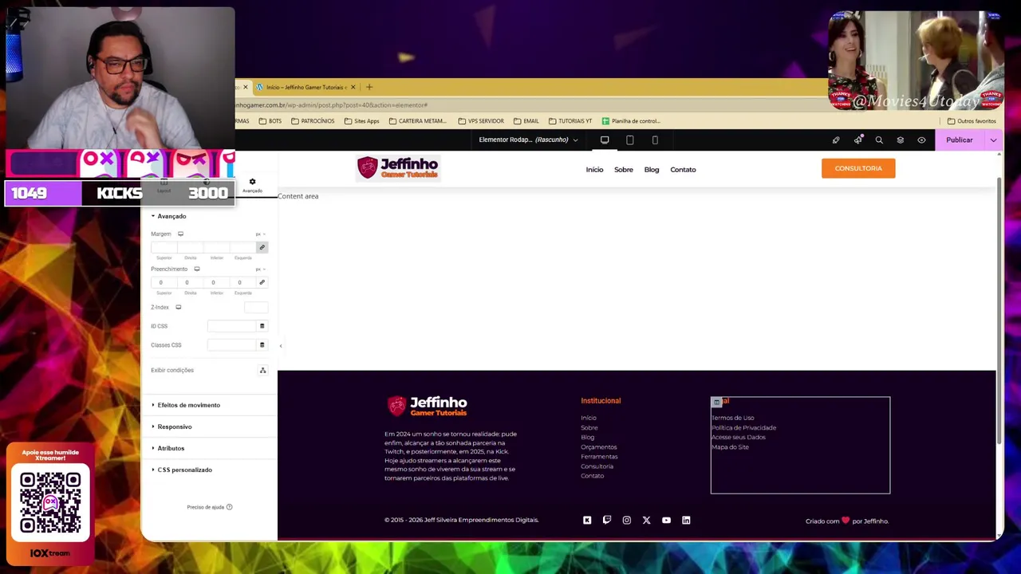1021x574 pixels.
Task: Click Margem responsive device icon
Action: [x=180, y=234]
